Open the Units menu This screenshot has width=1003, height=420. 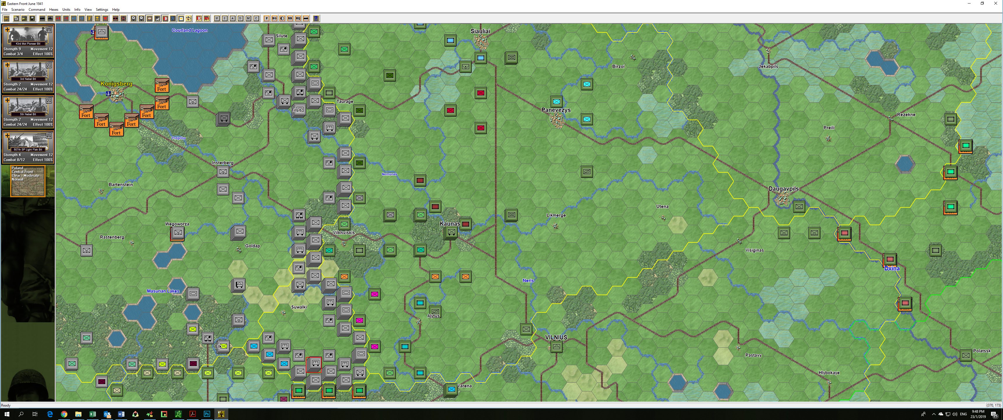[66, 9]
